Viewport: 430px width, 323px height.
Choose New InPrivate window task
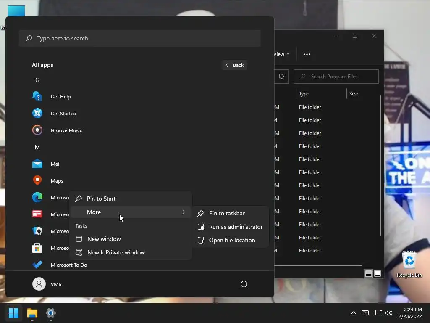pos(131,252)
